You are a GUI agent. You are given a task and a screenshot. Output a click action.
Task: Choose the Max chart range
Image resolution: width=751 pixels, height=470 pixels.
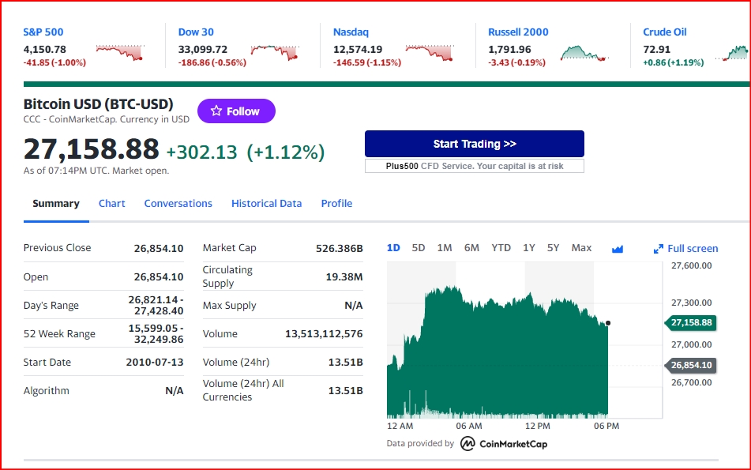tap(581, 248)
